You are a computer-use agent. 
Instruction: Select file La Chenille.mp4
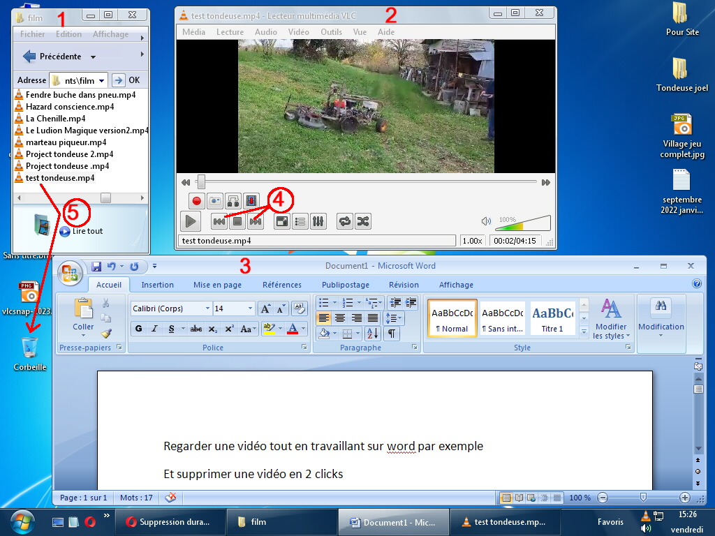(x=56, y=119)
